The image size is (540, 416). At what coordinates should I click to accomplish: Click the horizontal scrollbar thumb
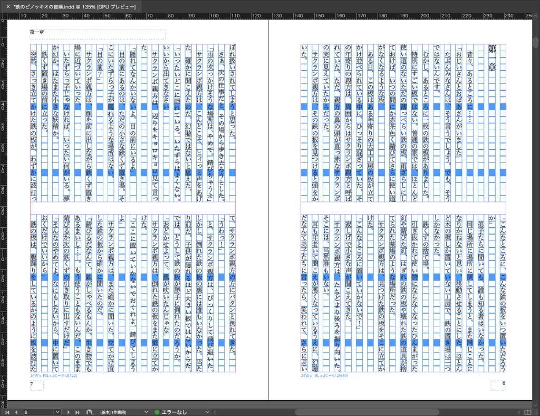pos(367,412)
